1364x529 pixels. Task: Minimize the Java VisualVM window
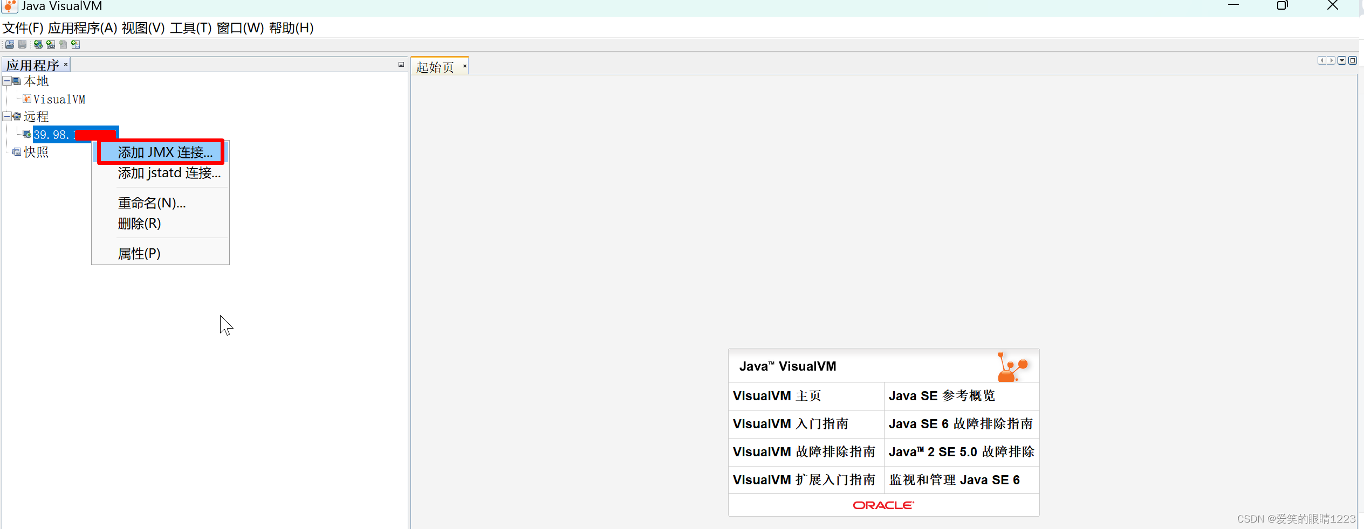click(x=1233, y=5)
